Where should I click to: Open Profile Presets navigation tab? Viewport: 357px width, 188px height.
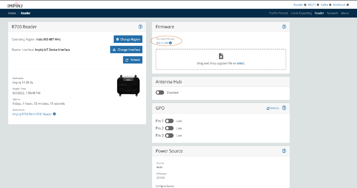click(x=278, y=13)
